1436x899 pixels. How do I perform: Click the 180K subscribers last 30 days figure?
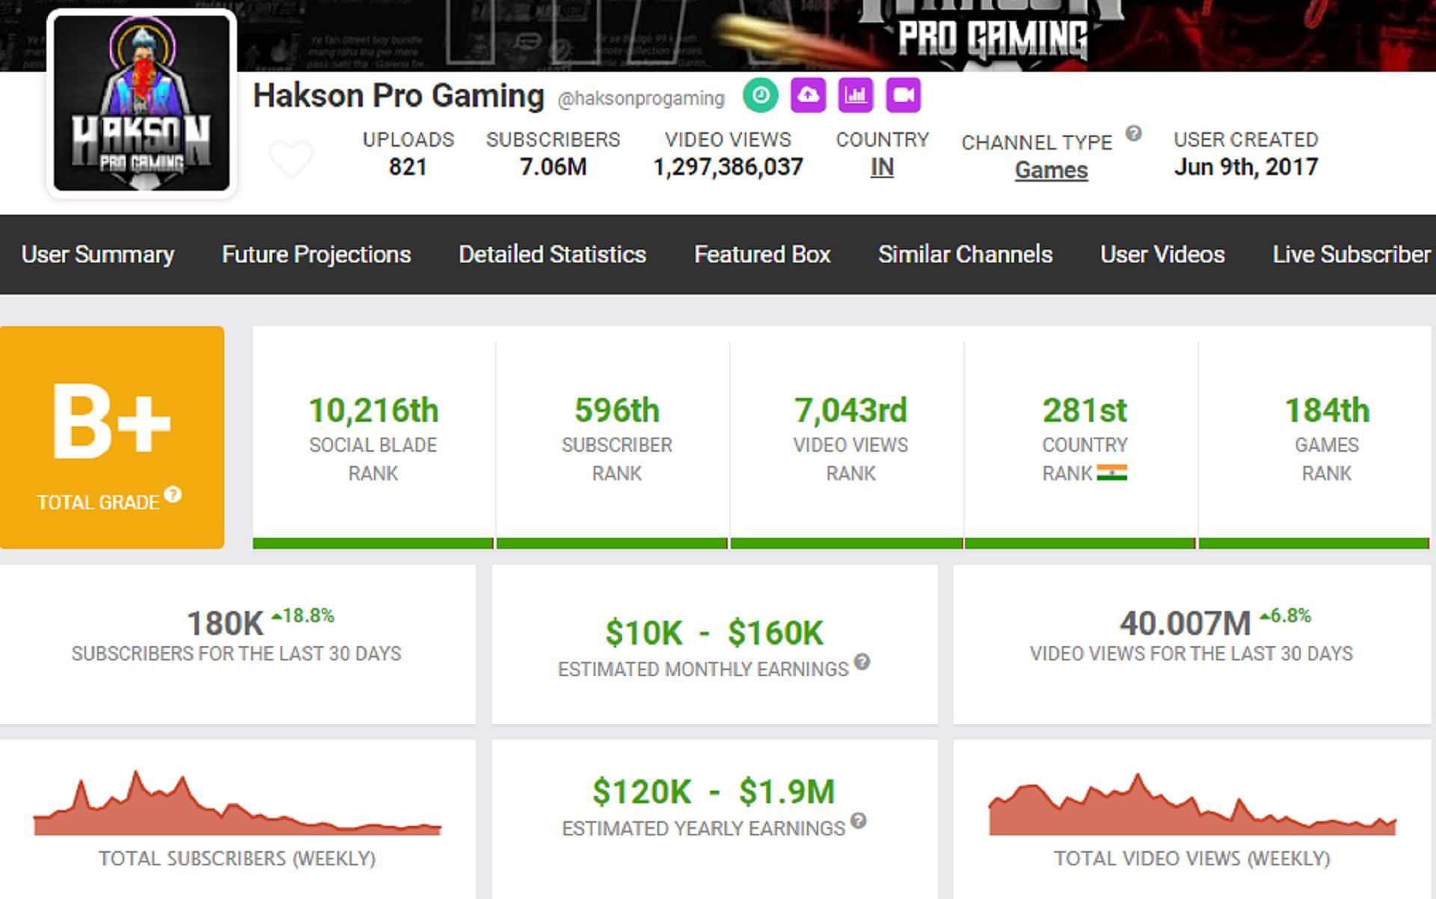(x=225, y=623)
